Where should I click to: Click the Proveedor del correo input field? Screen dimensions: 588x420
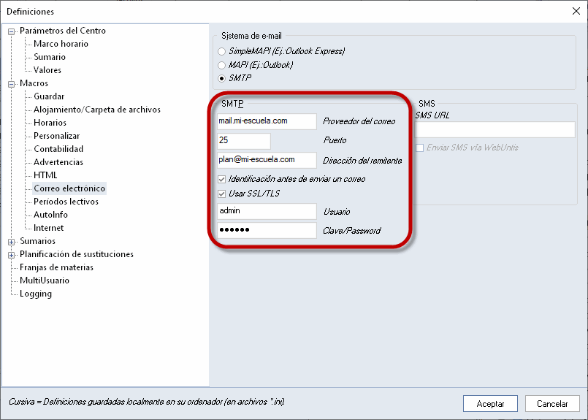click(267, 121)
